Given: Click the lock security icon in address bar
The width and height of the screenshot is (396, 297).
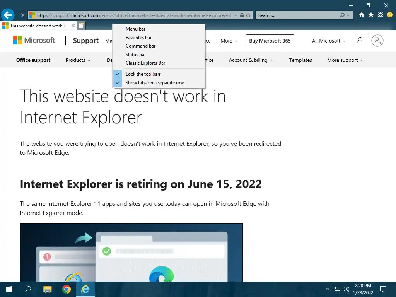Looking at the screenshot, I should coord(242,15).
